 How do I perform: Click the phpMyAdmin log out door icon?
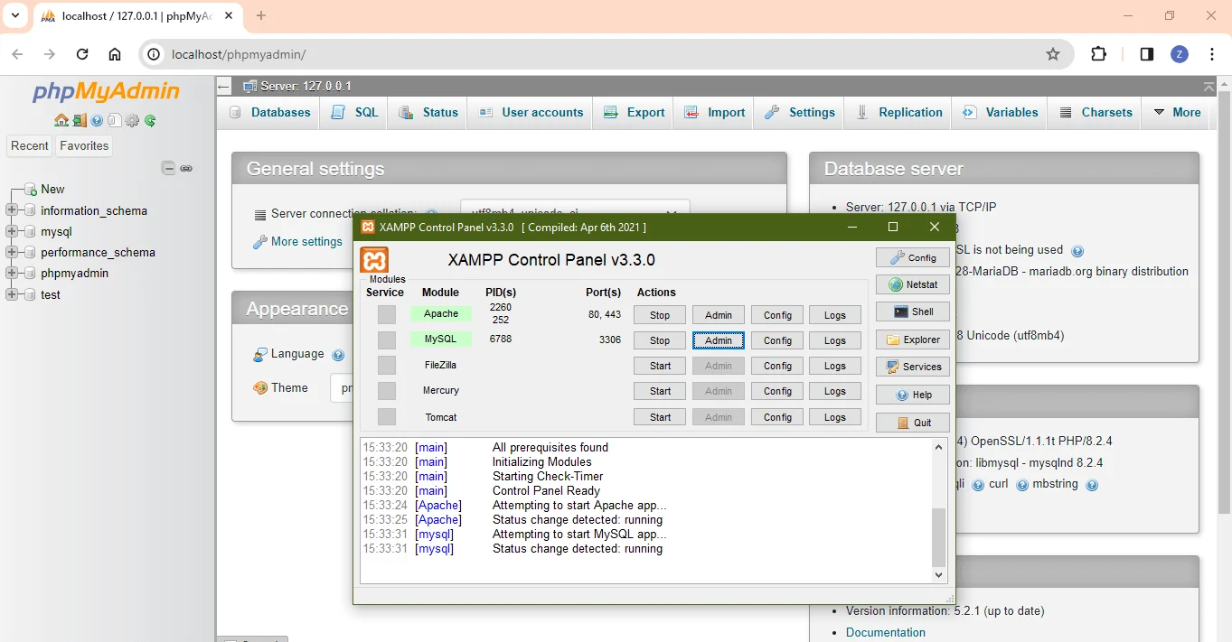(80, 120)
